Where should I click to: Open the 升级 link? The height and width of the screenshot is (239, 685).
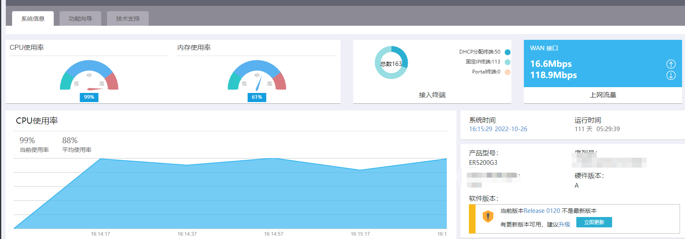click(x=564, y=224)
